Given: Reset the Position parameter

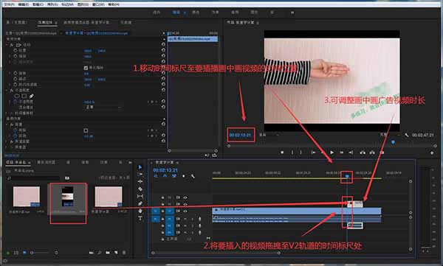Looking at the screenshot, I should coord(163,51).
